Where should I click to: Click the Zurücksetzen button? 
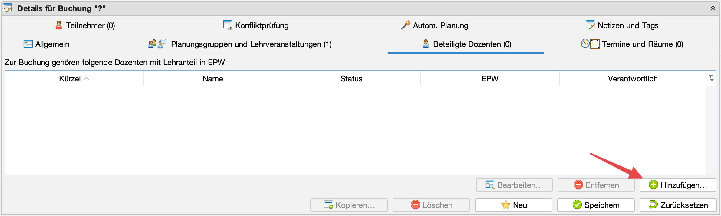click(x=678, y=205)
